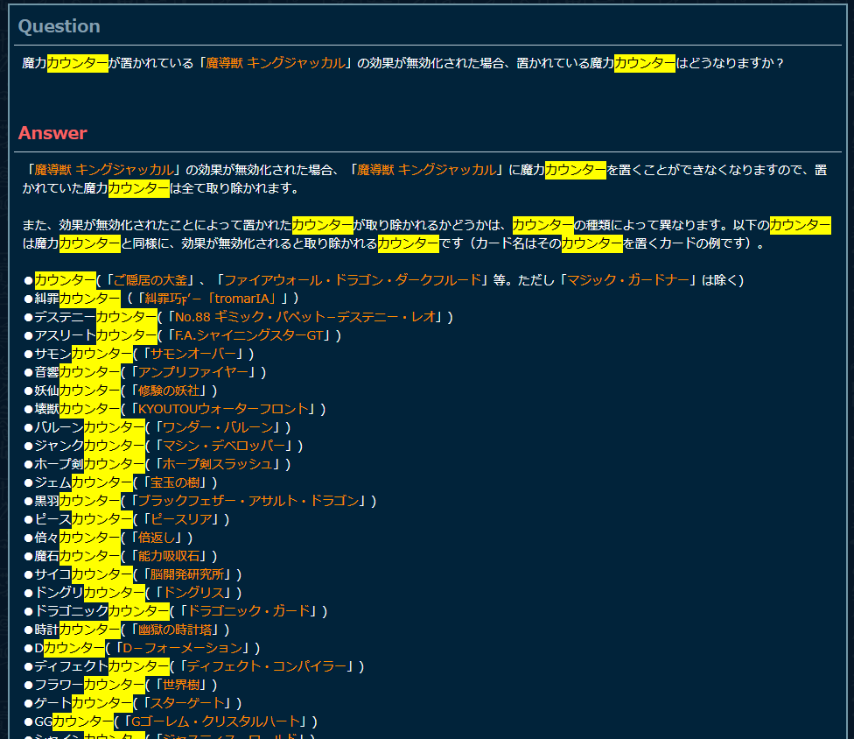854x739 pixels.
Task: Open F.A.シャイニングスターGT card link
Action: pyautogui.click(x=248, y=335)
